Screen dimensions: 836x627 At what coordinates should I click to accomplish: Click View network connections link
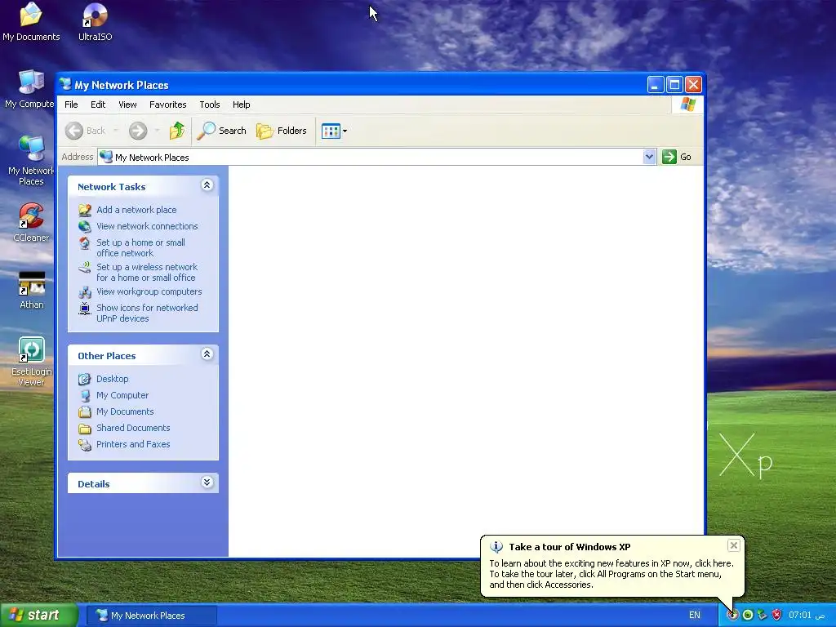point(147,226)
